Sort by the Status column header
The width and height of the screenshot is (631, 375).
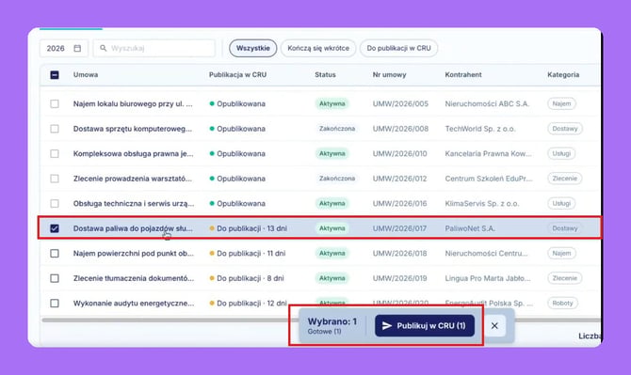point(325,74)
